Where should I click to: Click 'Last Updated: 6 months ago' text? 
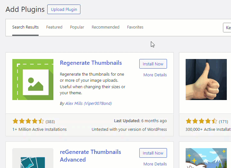pyautogui.click(x=140, y=121)
